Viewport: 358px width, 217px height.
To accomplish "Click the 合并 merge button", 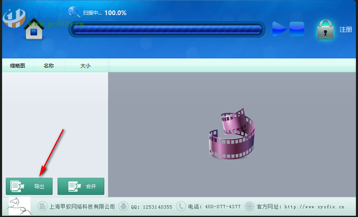I will pos(81,187).
